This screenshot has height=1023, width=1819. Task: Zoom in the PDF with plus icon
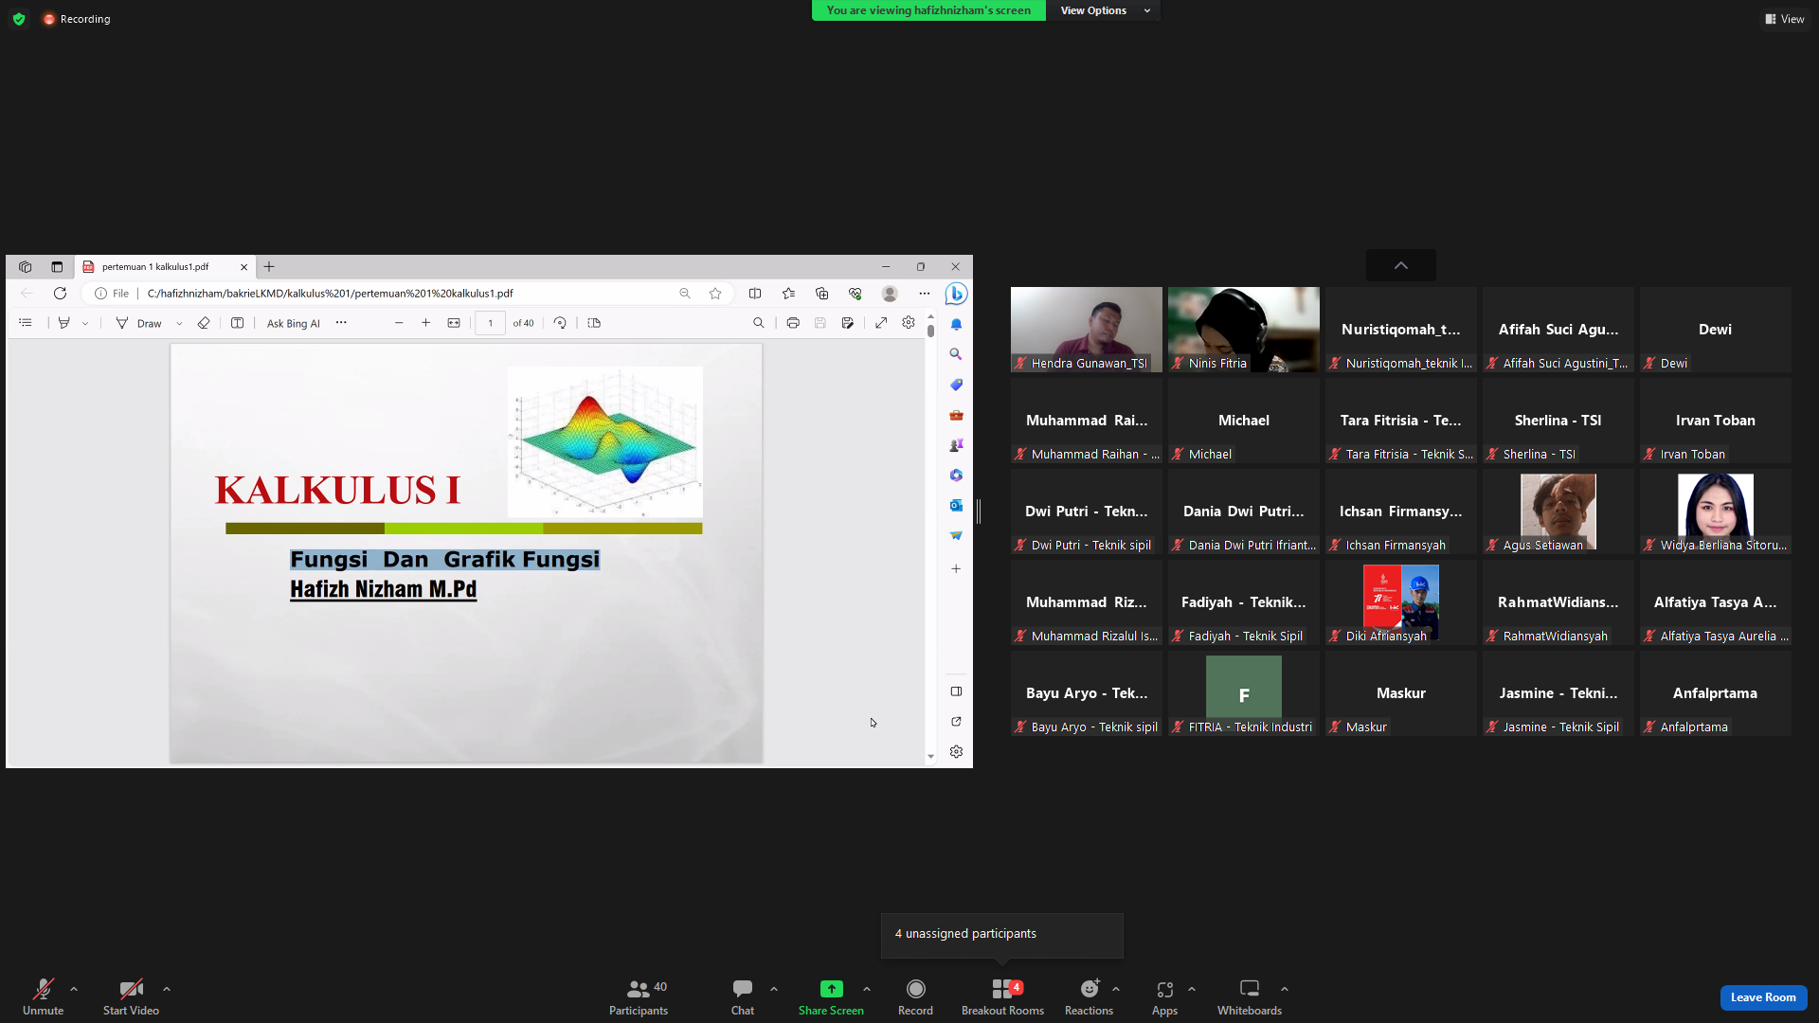click(x=426, y=323)
